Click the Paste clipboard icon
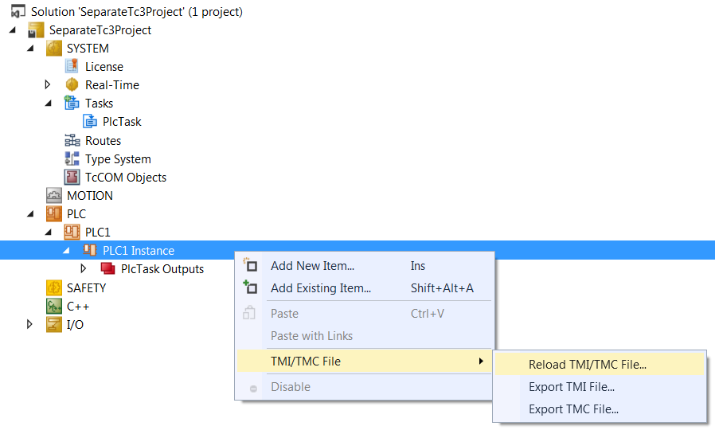715x430 pixels. pos(249,313)
